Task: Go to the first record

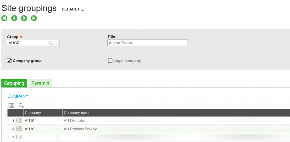Action: (x=4, y=18)
